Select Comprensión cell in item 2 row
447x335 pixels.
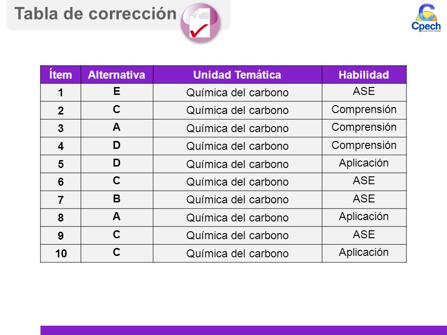pos(364,110)
